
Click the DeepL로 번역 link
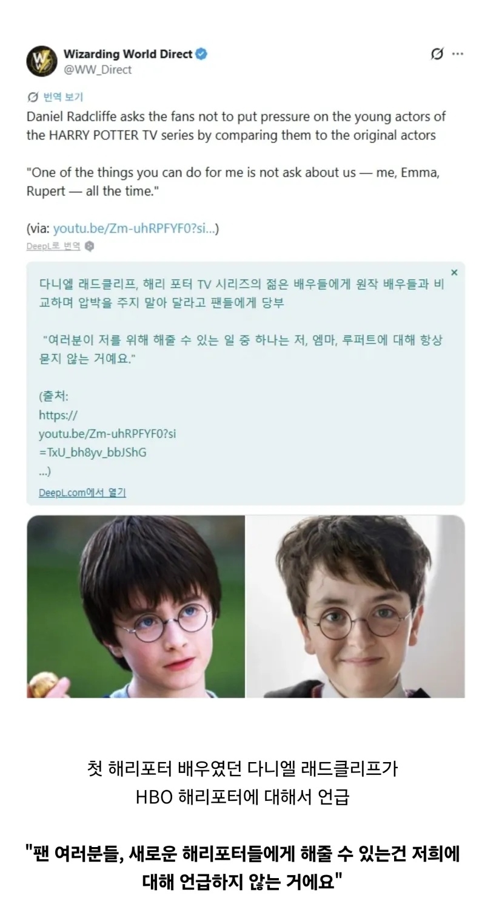point(53,246)
